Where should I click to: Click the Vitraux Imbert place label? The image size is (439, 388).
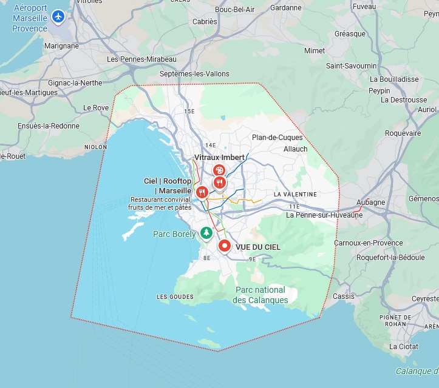[219, 158]
